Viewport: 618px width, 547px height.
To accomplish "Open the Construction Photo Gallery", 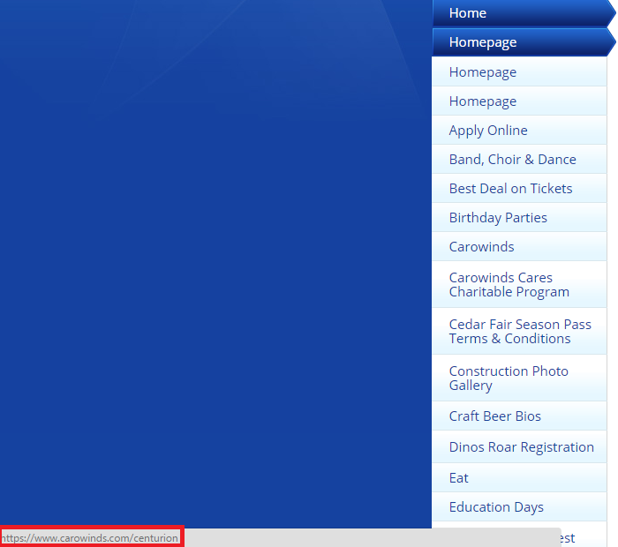I will pyautogui.click(x=509, y=378).
